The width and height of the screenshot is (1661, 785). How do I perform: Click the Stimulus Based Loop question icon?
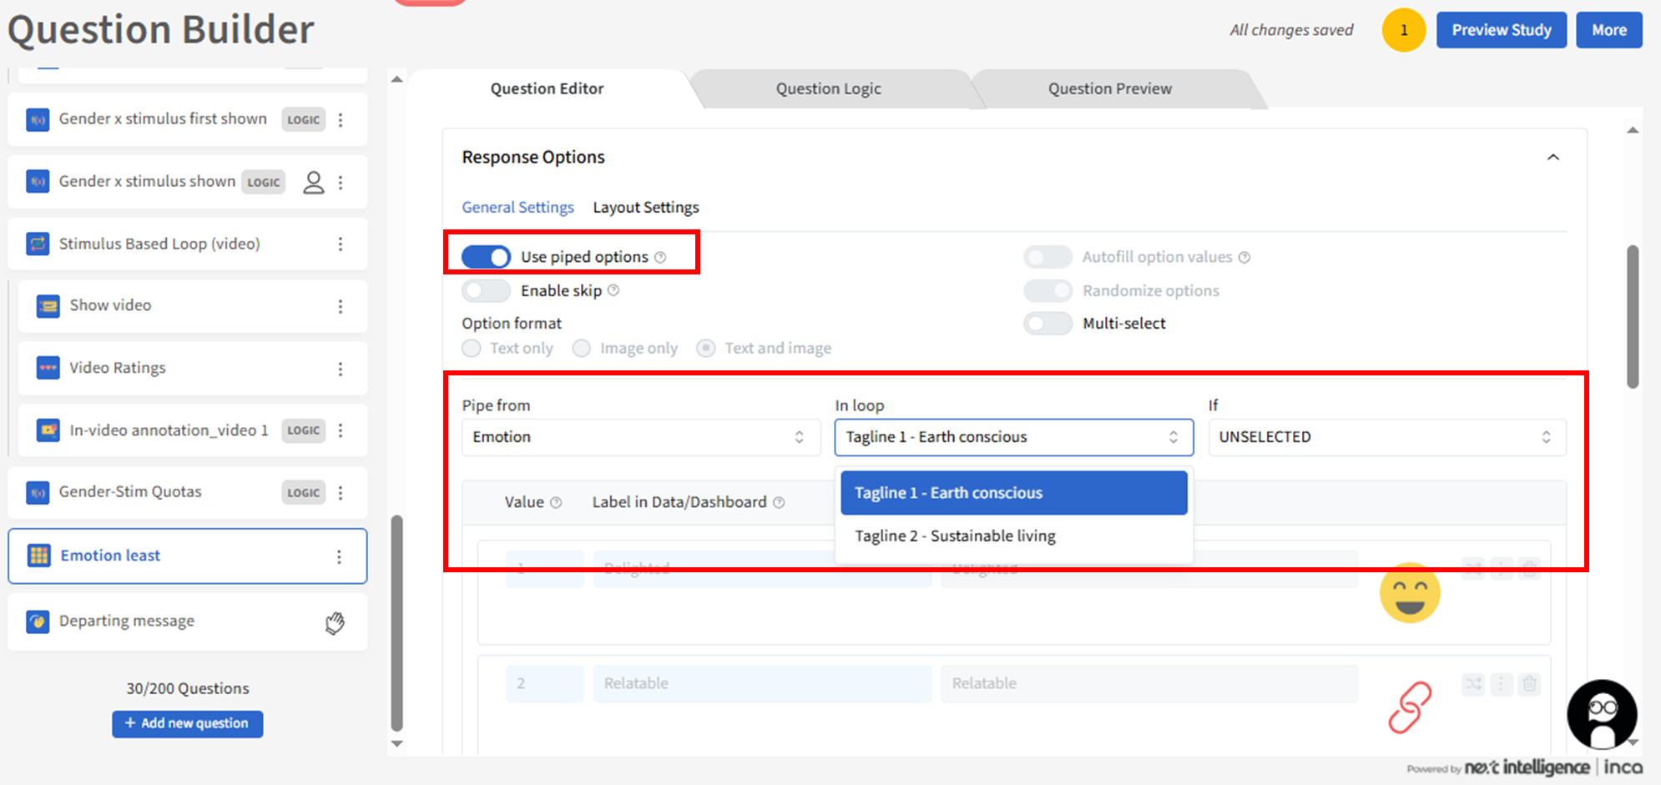38,244
